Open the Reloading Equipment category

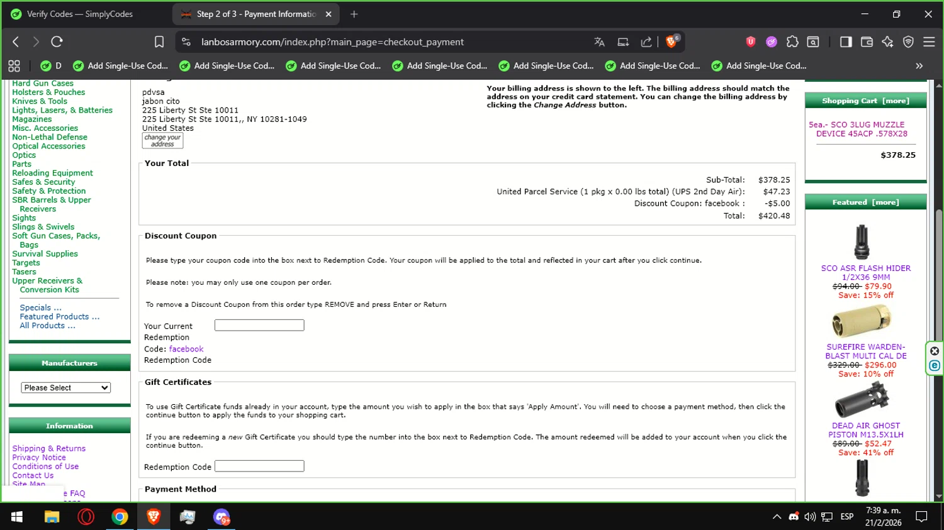click(52, 173)
